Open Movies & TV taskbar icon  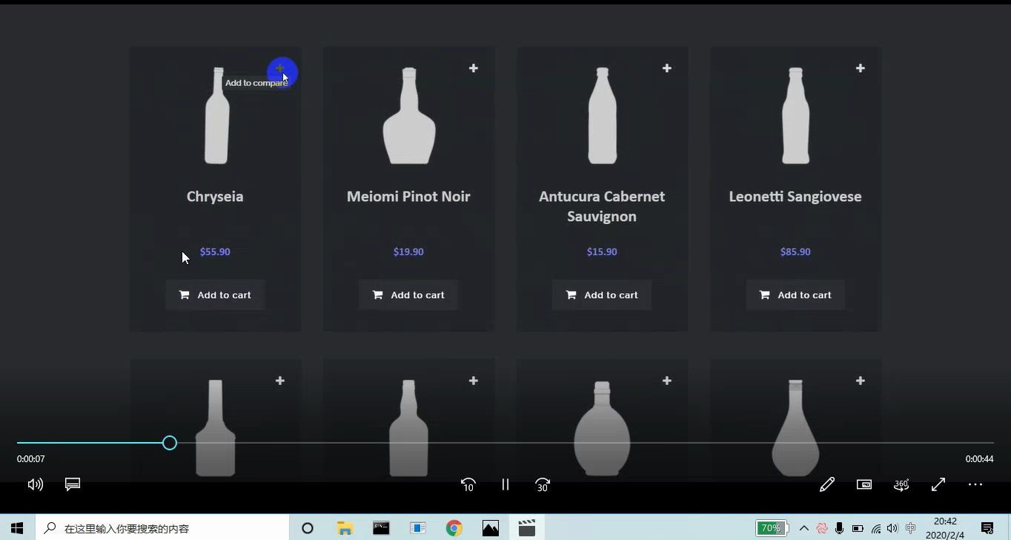tap(527, 528)
